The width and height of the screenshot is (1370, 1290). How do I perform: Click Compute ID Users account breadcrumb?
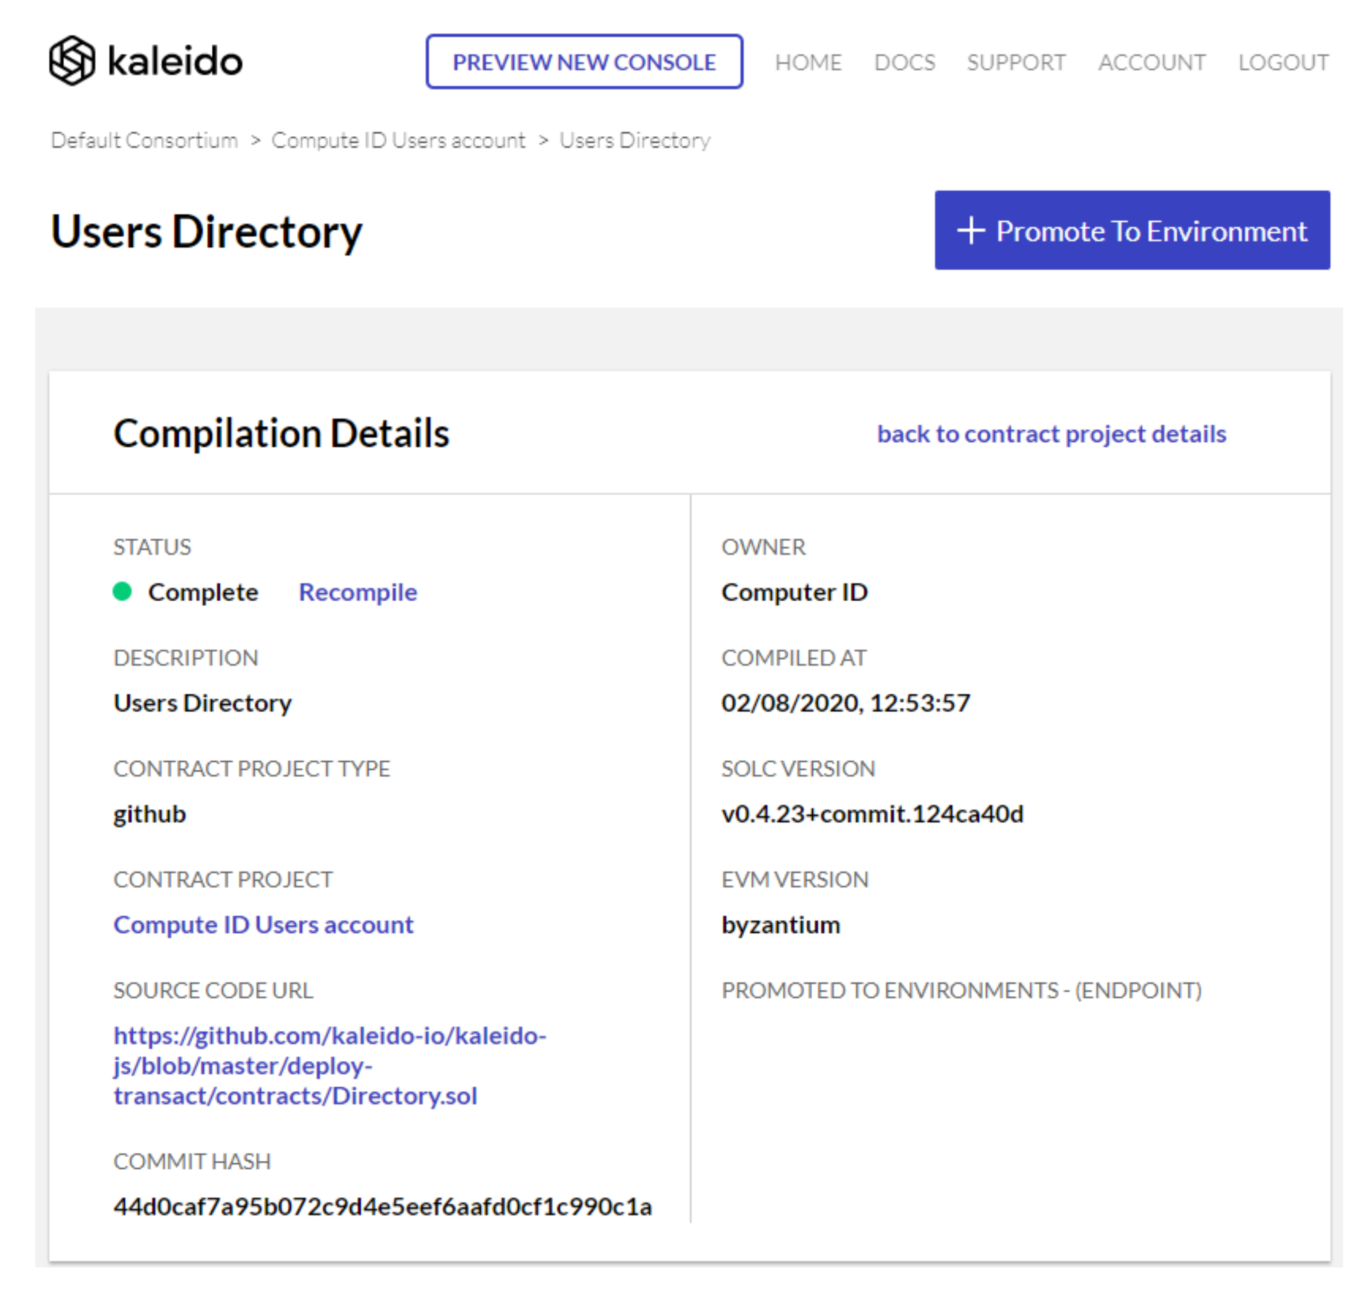[398, 141]
